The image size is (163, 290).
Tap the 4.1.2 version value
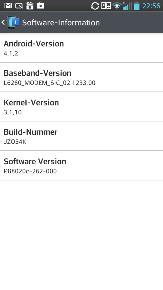11,53
